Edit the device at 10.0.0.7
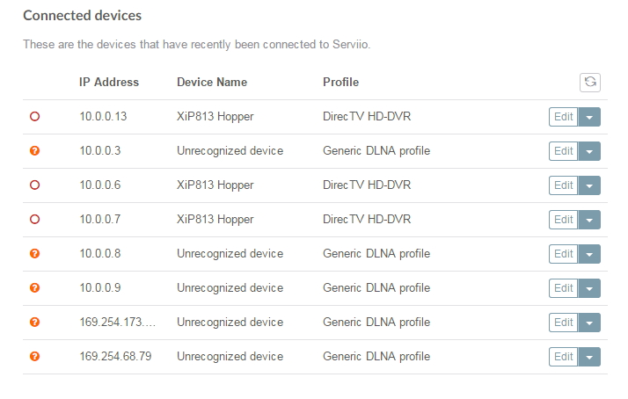Viewport: 628px width, 399px height. 563,220
